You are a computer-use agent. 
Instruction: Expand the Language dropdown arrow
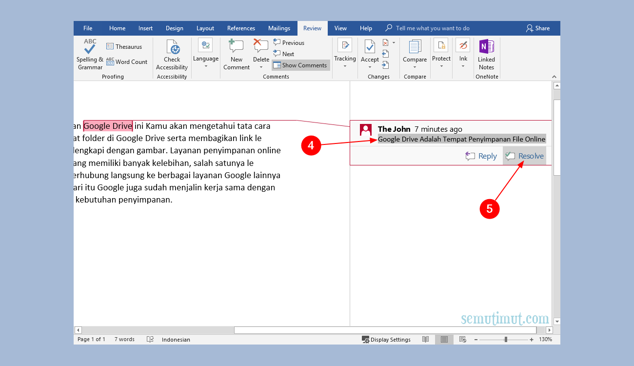(x=206, y=67)
